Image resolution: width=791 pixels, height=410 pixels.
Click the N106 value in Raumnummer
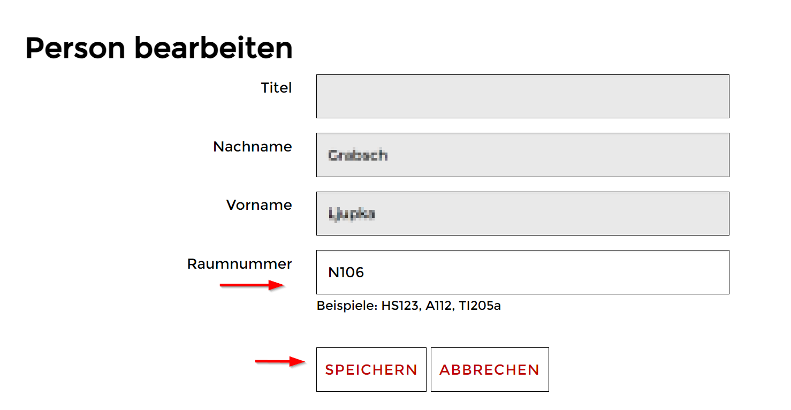[346, 272]
